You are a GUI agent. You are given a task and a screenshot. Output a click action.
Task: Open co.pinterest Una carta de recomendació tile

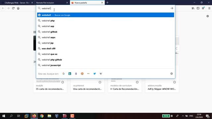(x=87, y=86)
